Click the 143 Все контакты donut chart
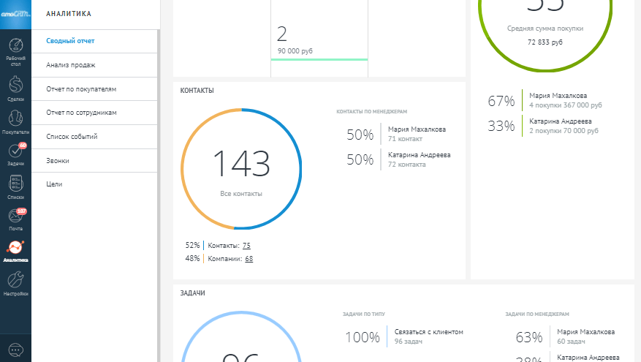This screenshot has width=641, height=362. pos(241,169)
